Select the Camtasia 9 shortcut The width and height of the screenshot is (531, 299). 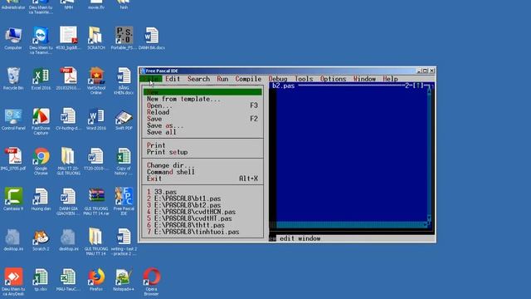(13, 199)
